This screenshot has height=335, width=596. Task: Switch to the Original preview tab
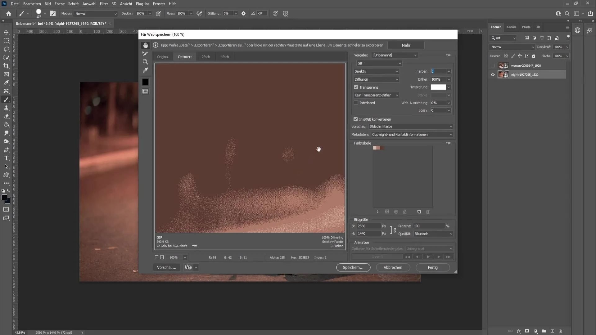click(163, 57)
